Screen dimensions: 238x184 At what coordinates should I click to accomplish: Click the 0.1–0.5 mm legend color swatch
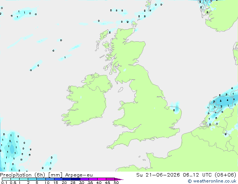coord(6,179)
